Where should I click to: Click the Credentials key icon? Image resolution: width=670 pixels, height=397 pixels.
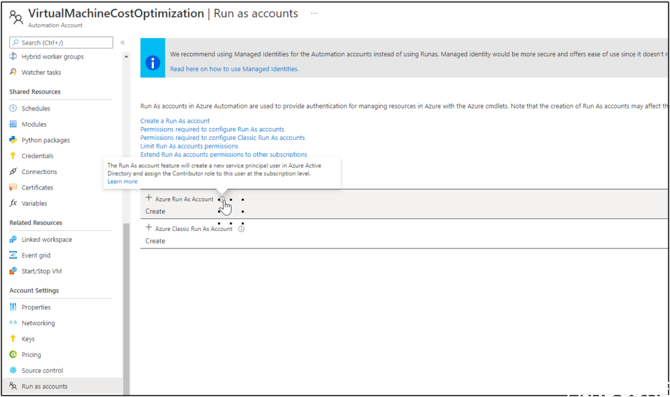tap(13, 156)
